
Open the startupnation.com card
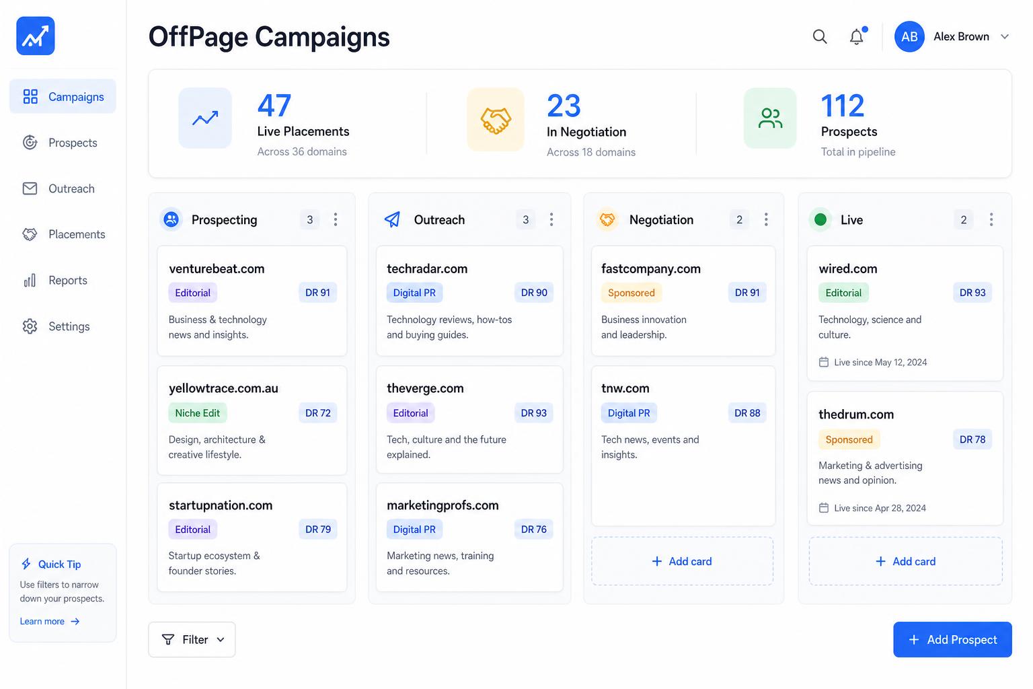pyautogui.click(x=252, y=537)
